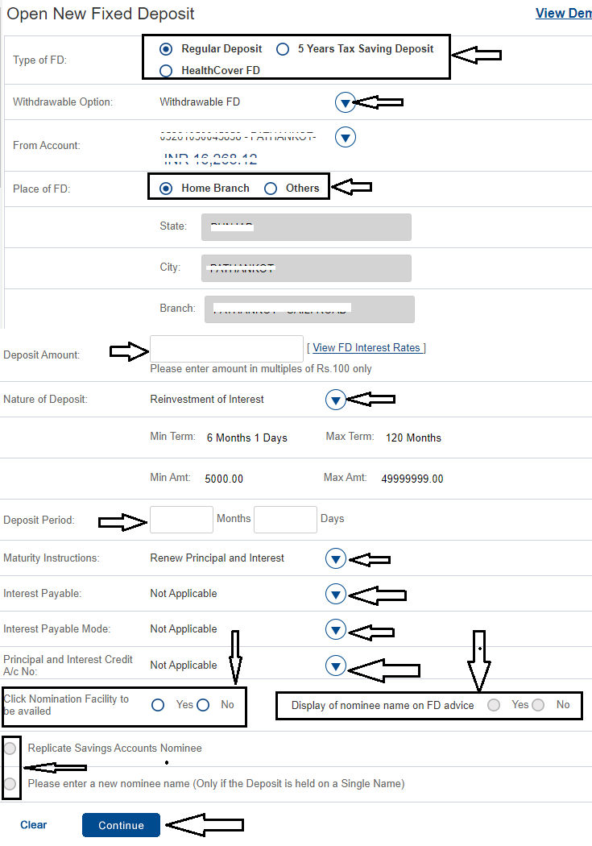Select HealthCover FD radio button

tap(166, 71)
